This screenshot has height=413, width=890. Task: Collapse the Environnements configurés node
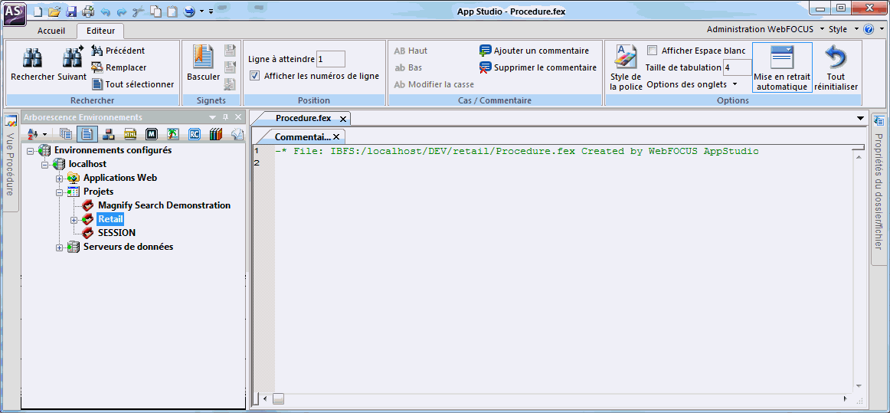(x=30, y=150)
